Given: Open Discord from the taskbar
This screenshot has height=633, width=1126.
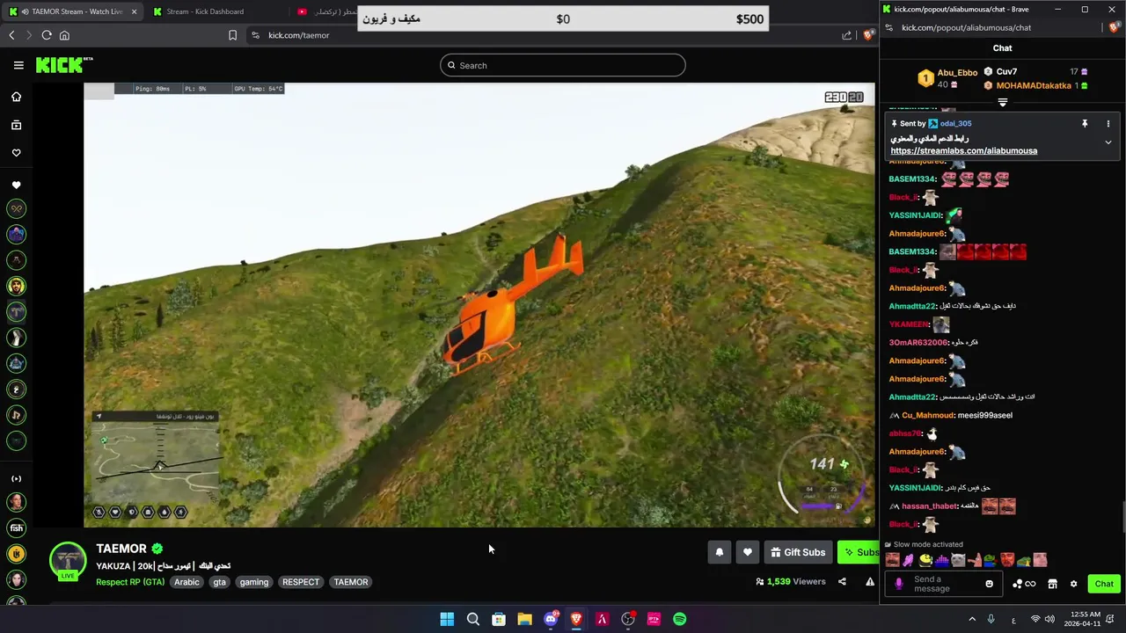Looking at the screenshot, I should tap(551, 619).
